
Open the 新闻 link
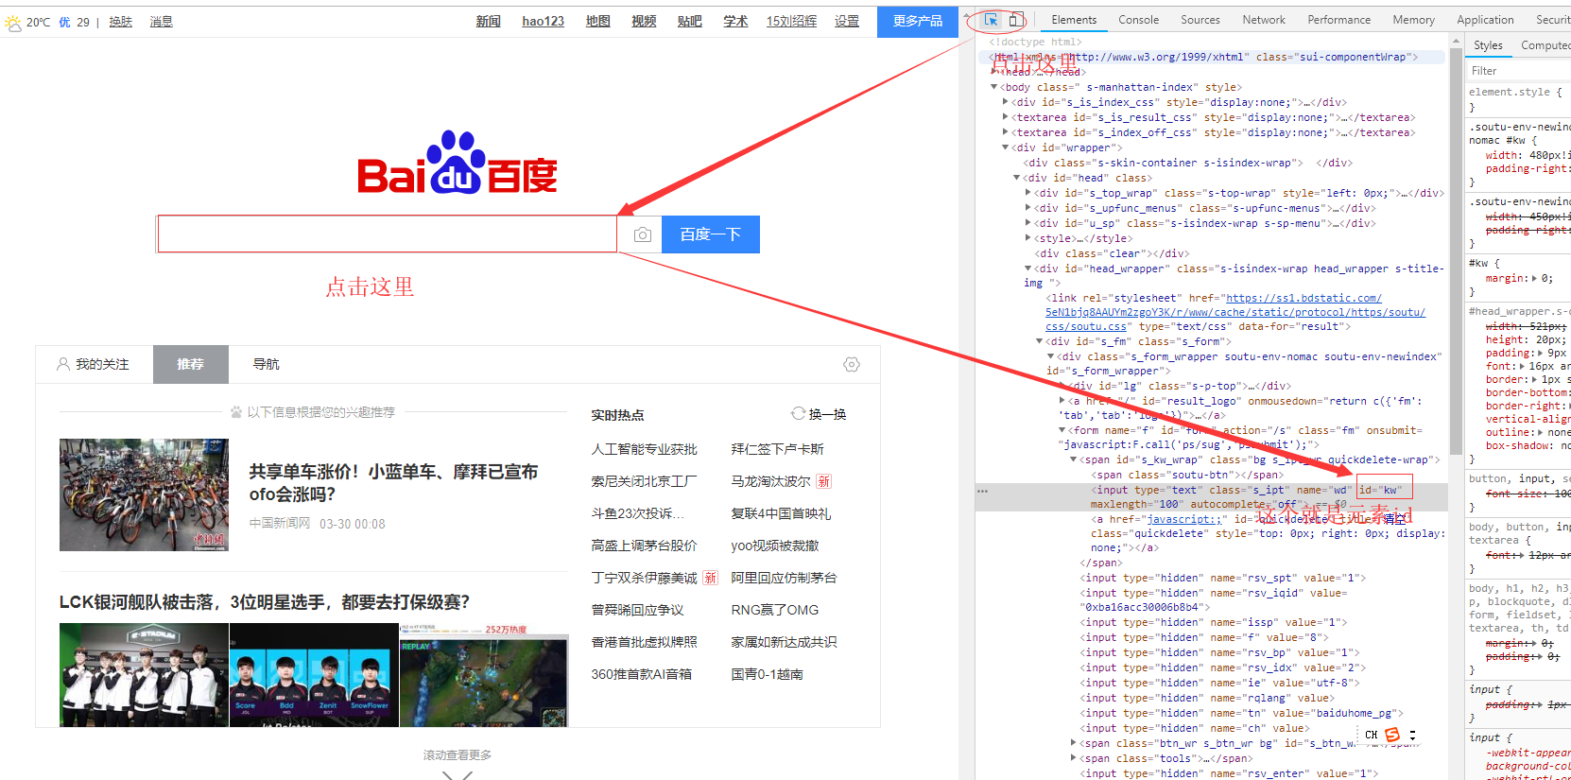488,21
